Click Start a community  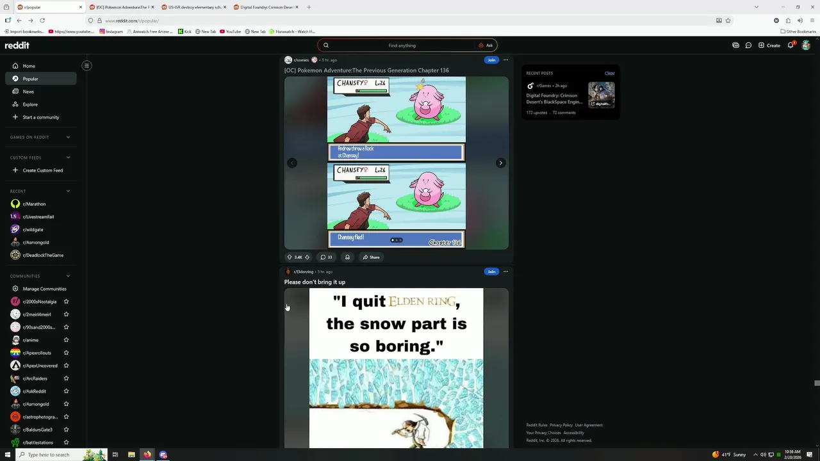(x=40, y=117)
